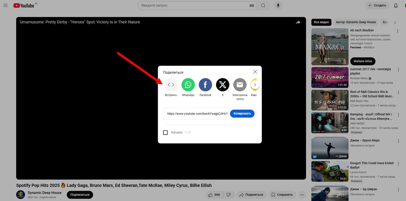Open the Dynamic Deep House channel avatar
This screenshot has height=201, width=406.
pos(20,195)
